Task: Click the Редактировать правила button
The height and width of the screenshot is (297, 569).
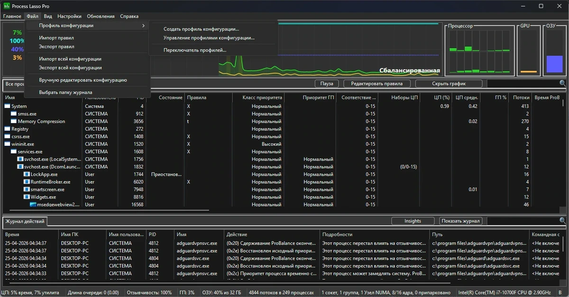Action: click(376, 84)
